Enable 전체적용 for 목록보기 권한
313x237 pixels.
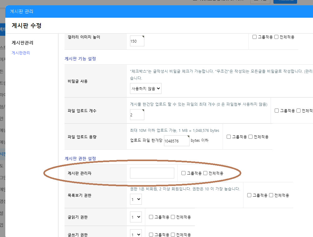click(271, 195)
